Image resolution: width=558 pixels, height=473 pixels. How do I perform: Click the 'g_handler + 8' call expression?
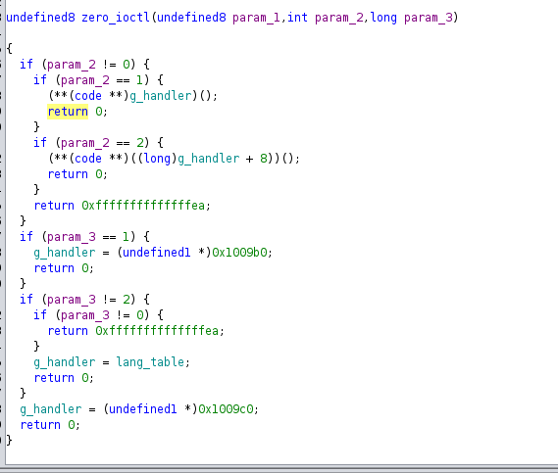click(x=174, y=159)
